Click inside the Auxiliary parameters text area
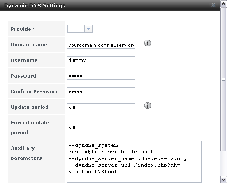 pyautogui.click(x=134, y=162)
